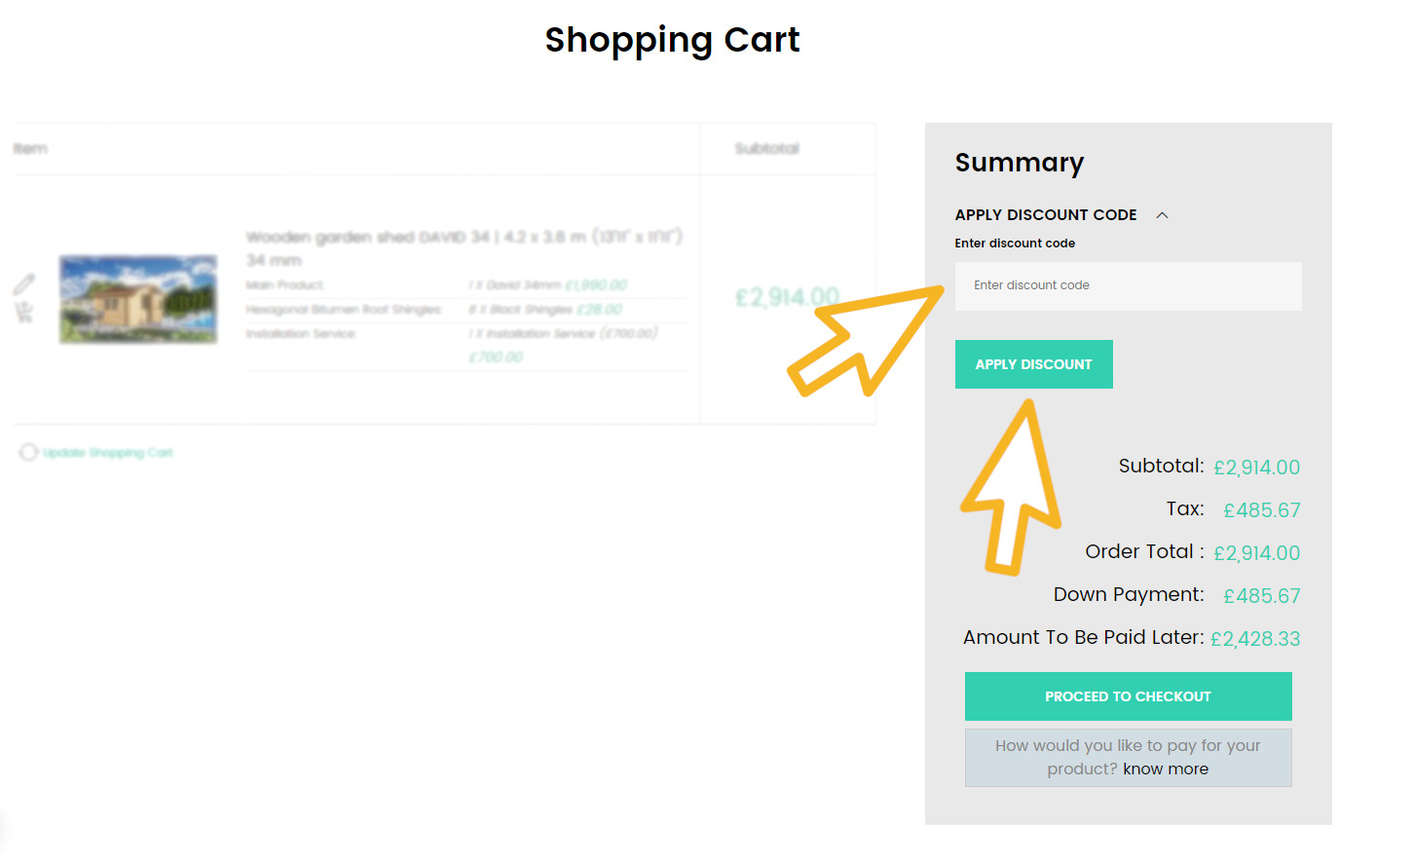
Task: Click the Summary panel heading
Action: [1019, 163]
